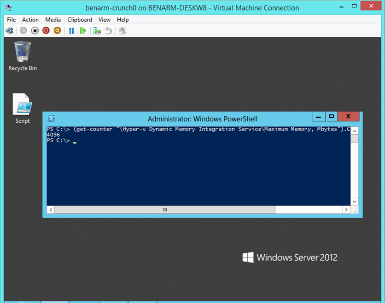The height and width of the screenshot is (303, 385).
Task: Open the File menu
Action: pos(12,20)
